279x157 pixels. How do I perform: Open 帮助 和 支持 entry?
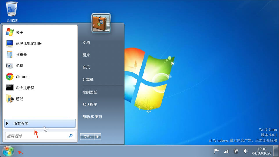[92, 117]
